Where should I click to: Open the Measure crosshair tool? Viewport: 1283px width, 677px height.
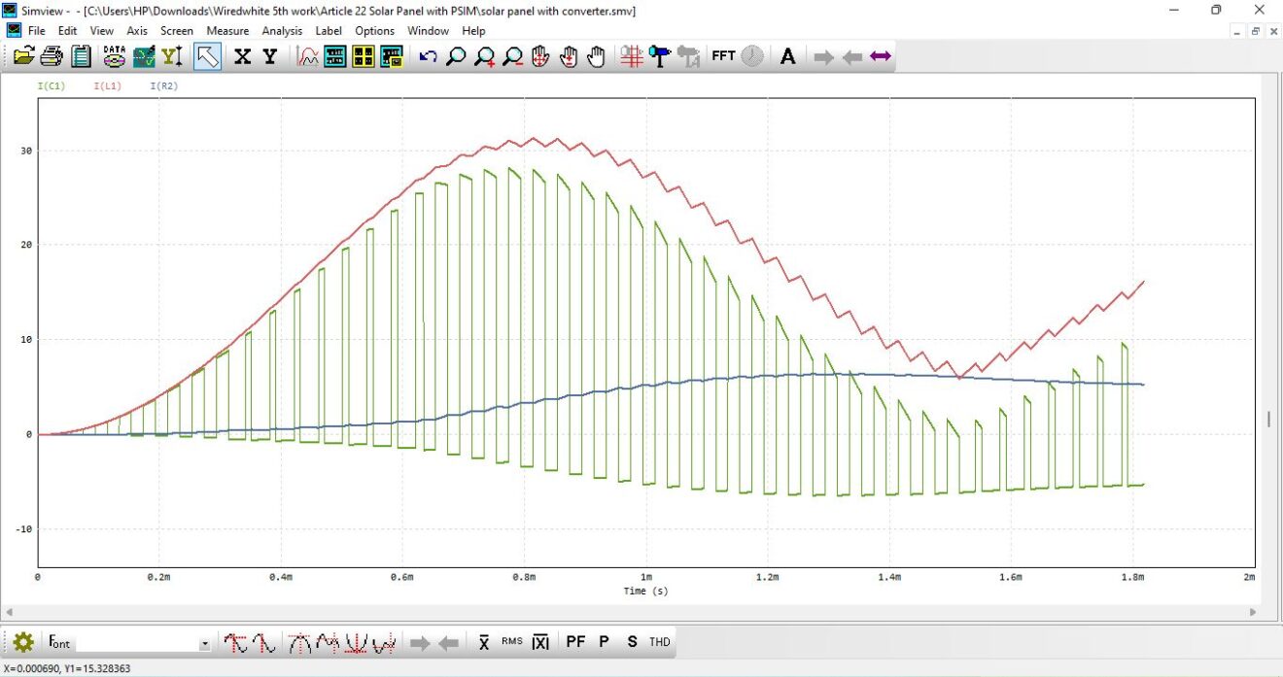click(x=658, y=55)
